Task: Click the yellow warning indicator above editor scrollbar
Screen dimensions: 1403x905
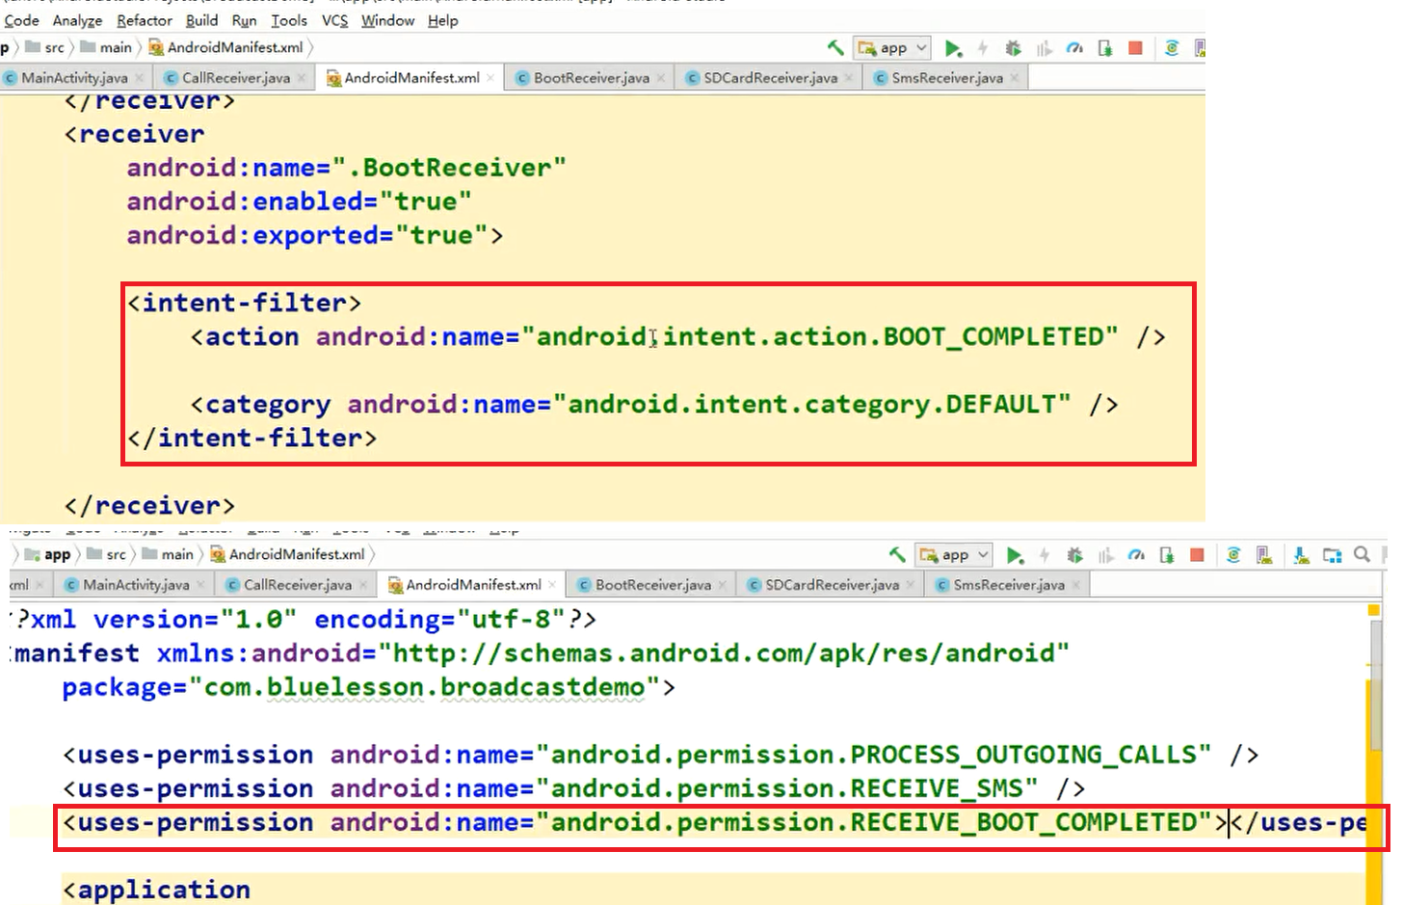Action: tap(1374, 610)
